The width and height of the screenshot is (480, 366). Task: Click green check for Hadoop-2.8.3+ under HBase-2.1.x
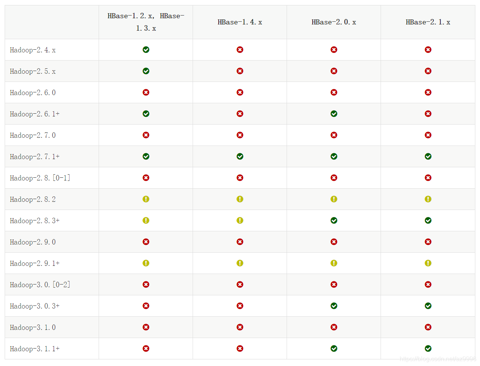(x=428, y=220)
